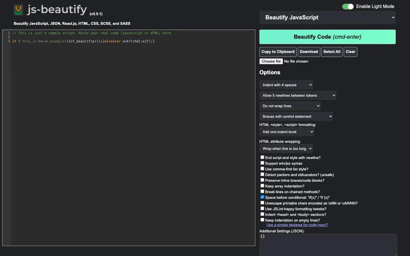This screenshot has height=256, width=410.
Task: Click the Beautify Code button
Action: 327,37
